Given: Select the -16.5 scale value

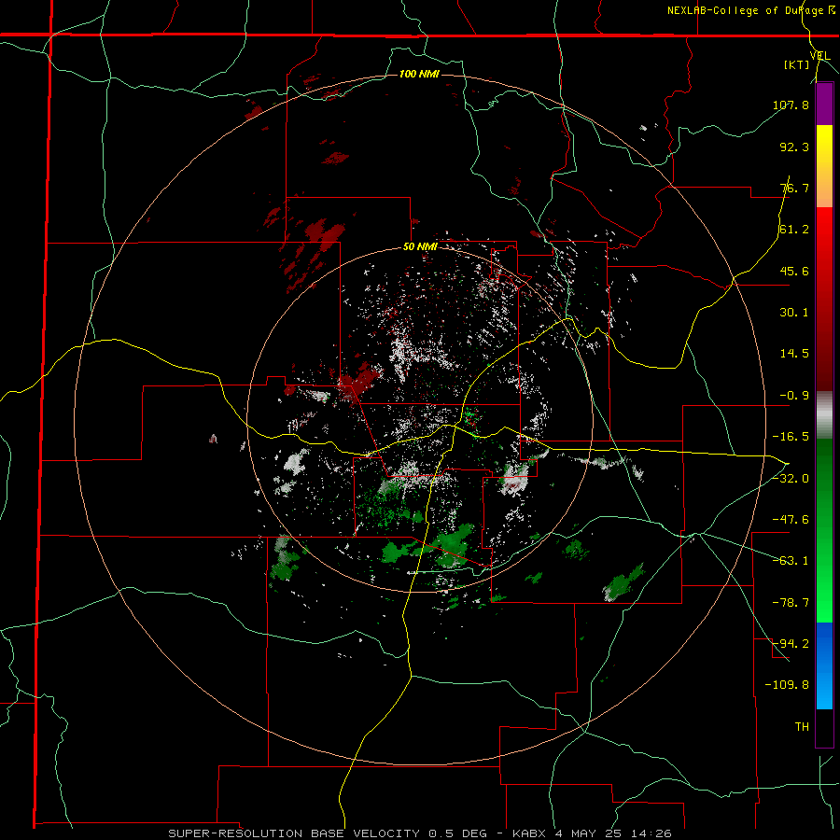Looking at the screenshot, I should (791, 437).
